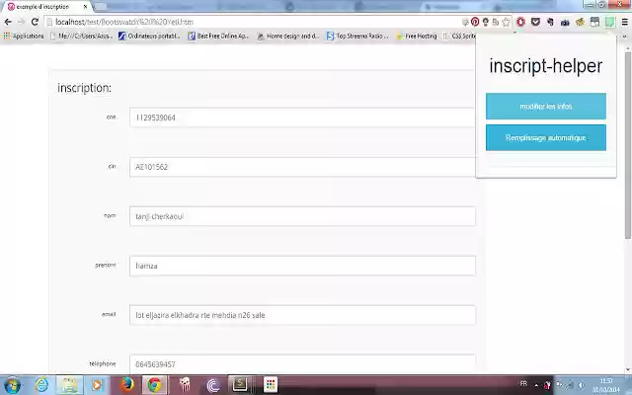
Task: Click the yellow ticket-shaped extension icon
Action: coord(580,22)
